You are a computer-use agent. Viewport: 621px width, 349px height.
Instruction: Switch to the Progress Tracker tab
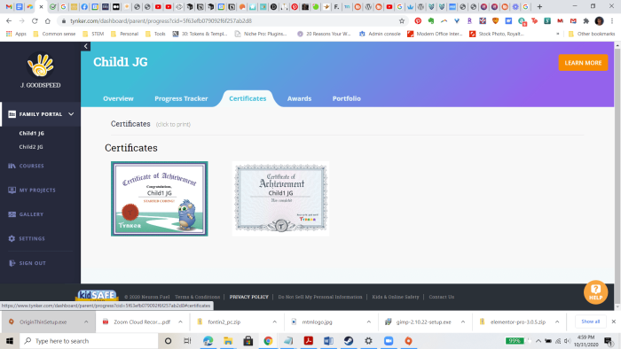coord(181,98)
